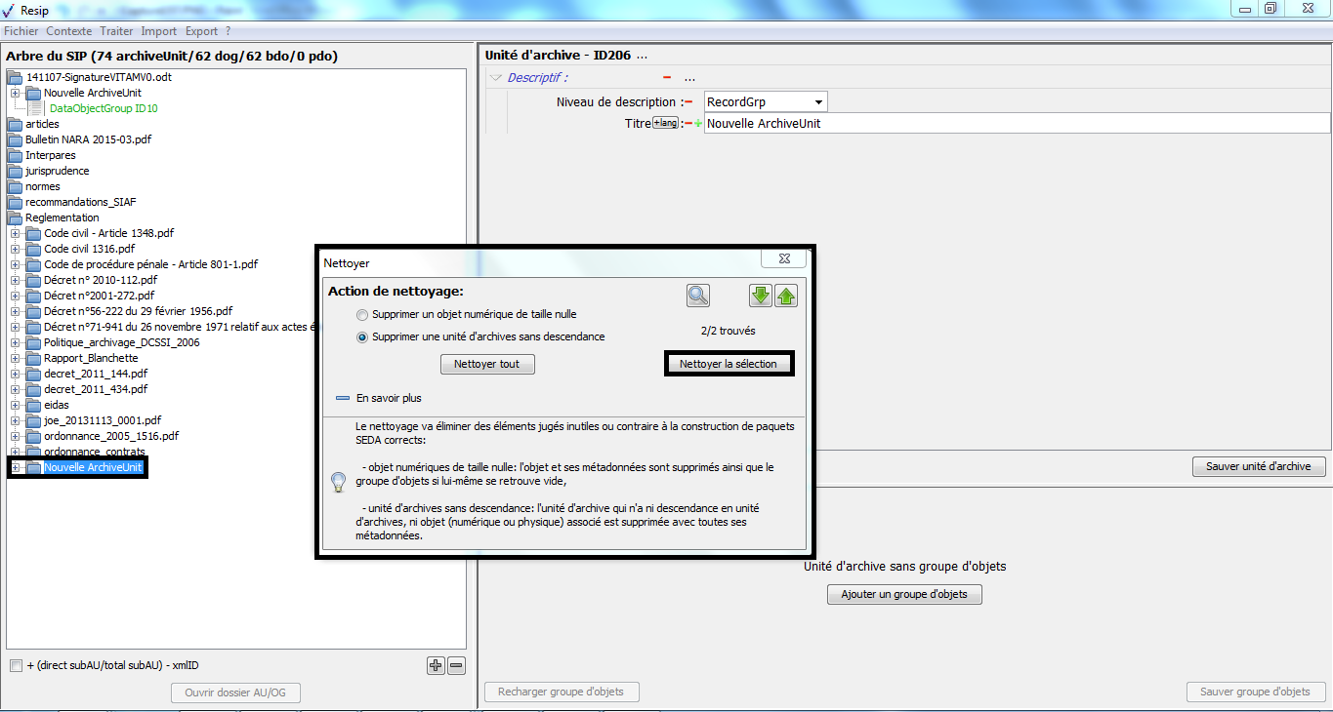Open the Export menu
Screen dimensions: 1333x712
pos(201,31)
